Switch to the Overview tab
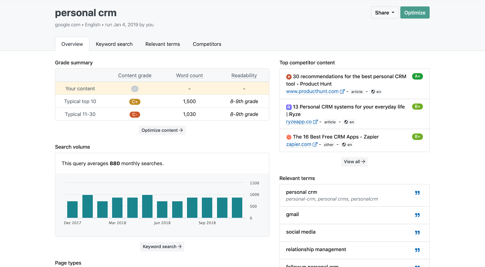 coord(72,44)
